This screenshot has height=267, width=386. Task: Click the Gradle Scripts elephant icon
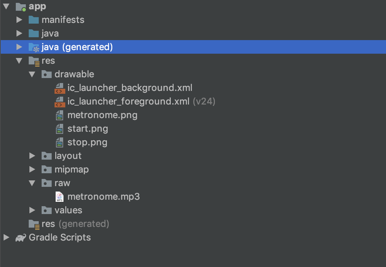point(20,237)
